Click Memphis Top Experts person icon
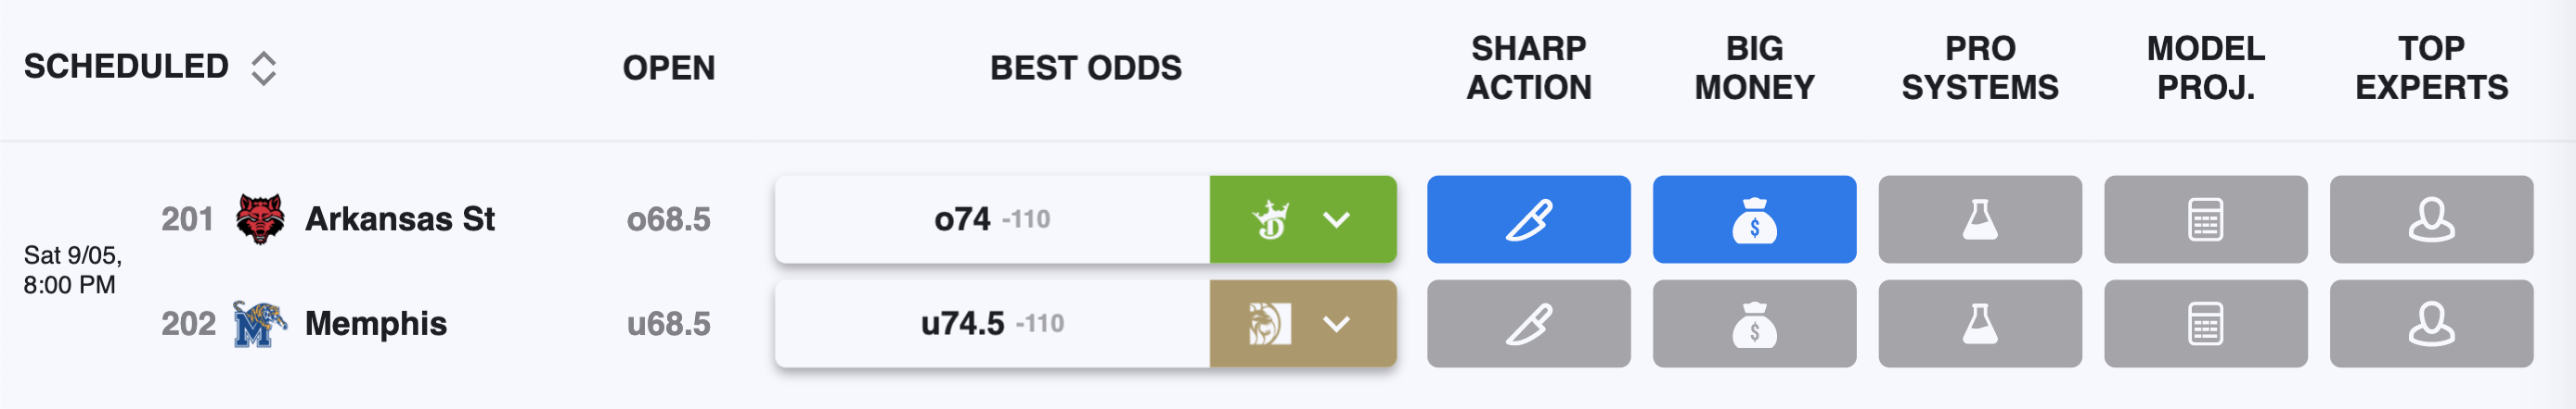2576x409 pixels. [2431, 323]
